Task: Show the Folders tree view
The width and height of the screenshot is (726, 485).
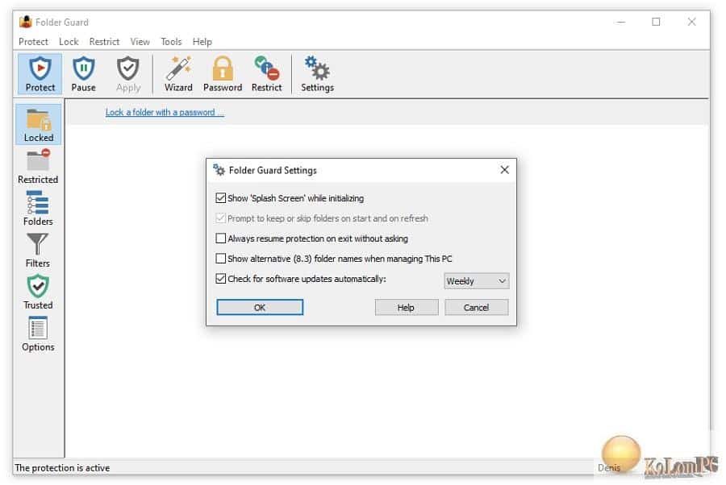Action: (38, 208)
